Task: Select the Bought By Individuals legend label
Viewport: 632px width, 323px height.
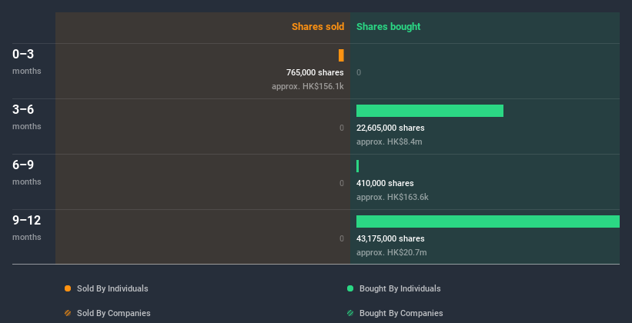Action: 400,288
